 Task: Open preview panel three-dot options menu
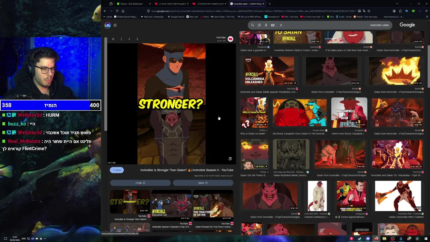121,39
